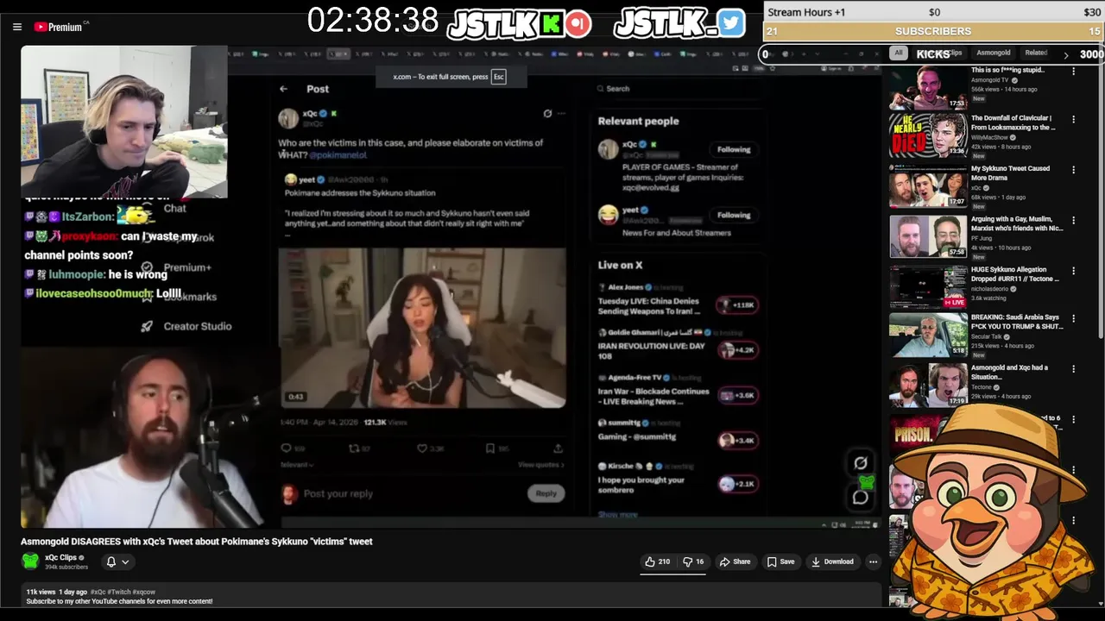Select the Related filter chip
Screen dimensions: 1105x621
[x=1036, y=53]
